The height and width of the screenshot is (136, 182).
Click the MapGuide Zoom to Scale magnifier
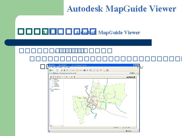[x=67, y=77]
